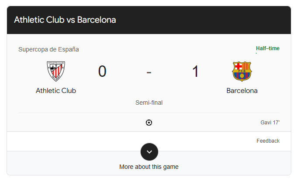Click the soccer ball goal icon
The height and width of the screenshot is (185, 297).
pos(149,123)
